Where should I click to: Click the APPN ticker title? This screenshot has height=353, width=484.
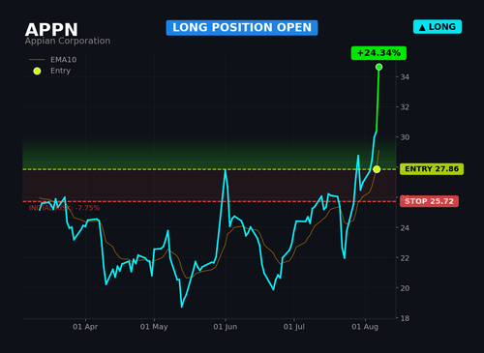(x=51, y=30)
